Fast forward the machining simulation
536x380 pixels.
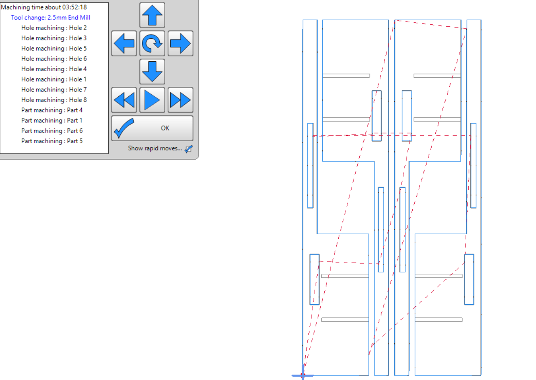click(180, 100)
